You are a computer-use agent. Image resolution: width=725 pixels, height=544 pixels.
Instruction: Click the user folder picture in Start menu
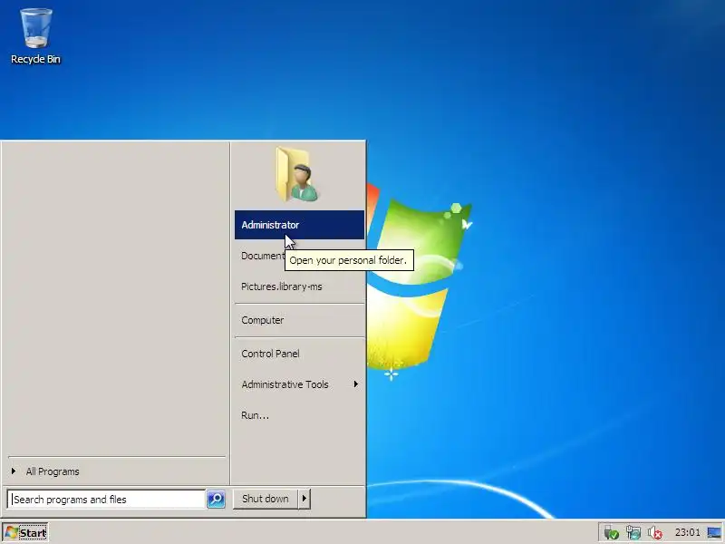tap(297, 174)
